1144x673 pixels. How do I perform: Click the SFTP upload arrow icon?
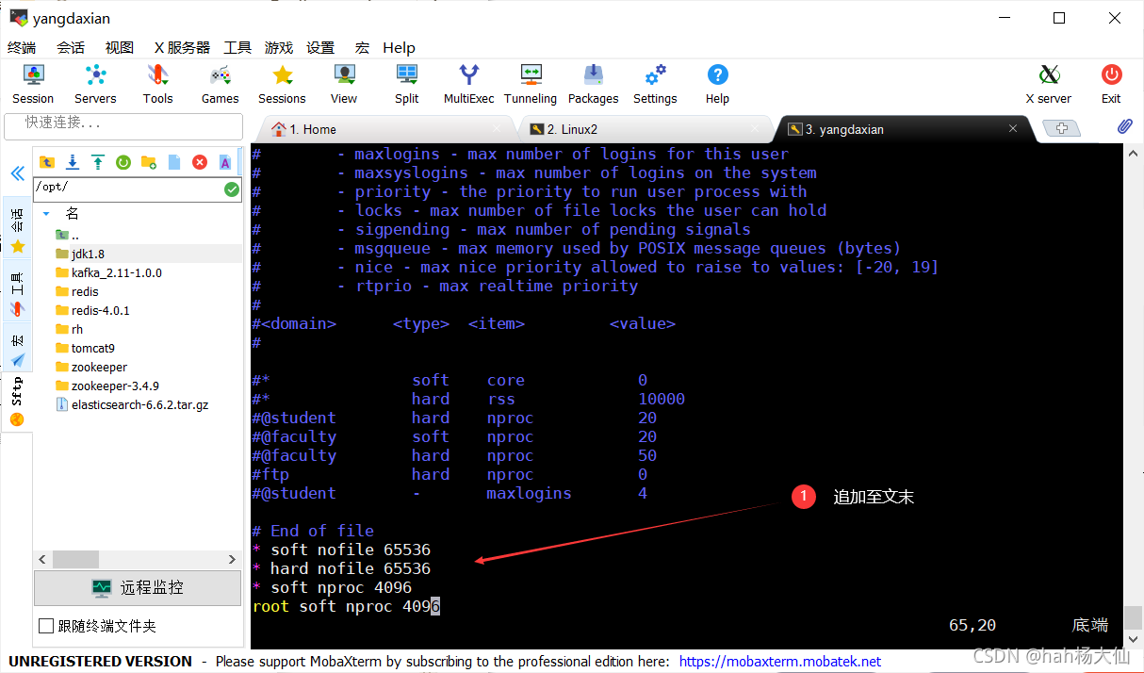tap(97, 162)
